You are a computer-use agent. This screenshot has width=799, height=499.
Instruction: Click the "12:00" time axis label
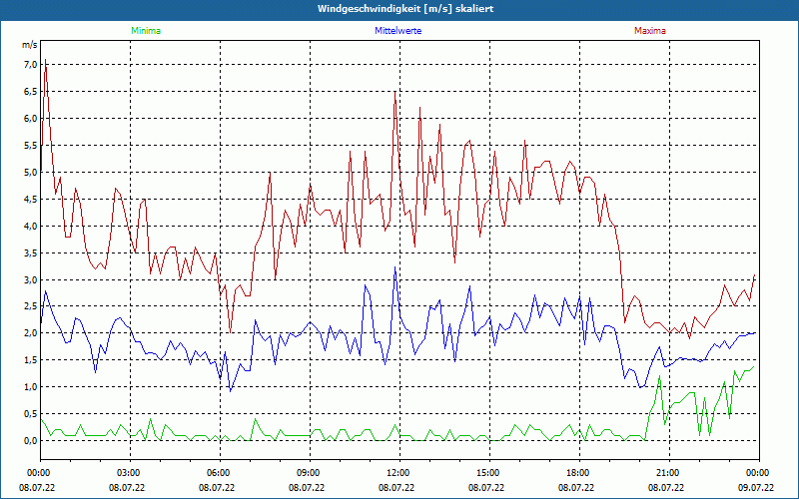pyautogui.click(x=399, y=473)
